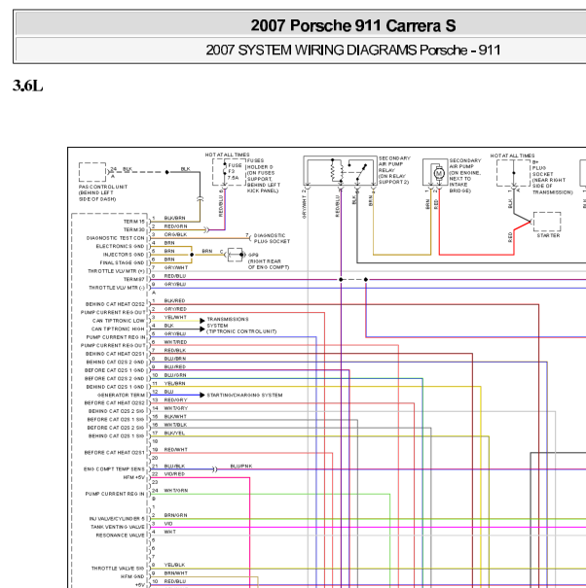The width and height of the screenshot is (586, 588).
Task: Click the "TERM 15" pin label
Action: pos(134,222)
